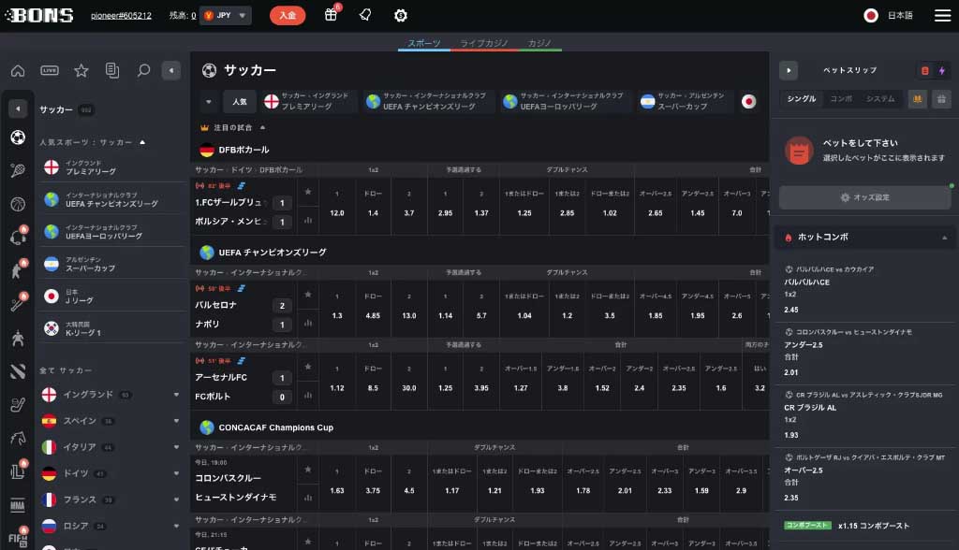The width and height of the screenshot is (959, 550).
Task: Favorite the Barcelona vs Napoli match star
Action: point(308,295)
